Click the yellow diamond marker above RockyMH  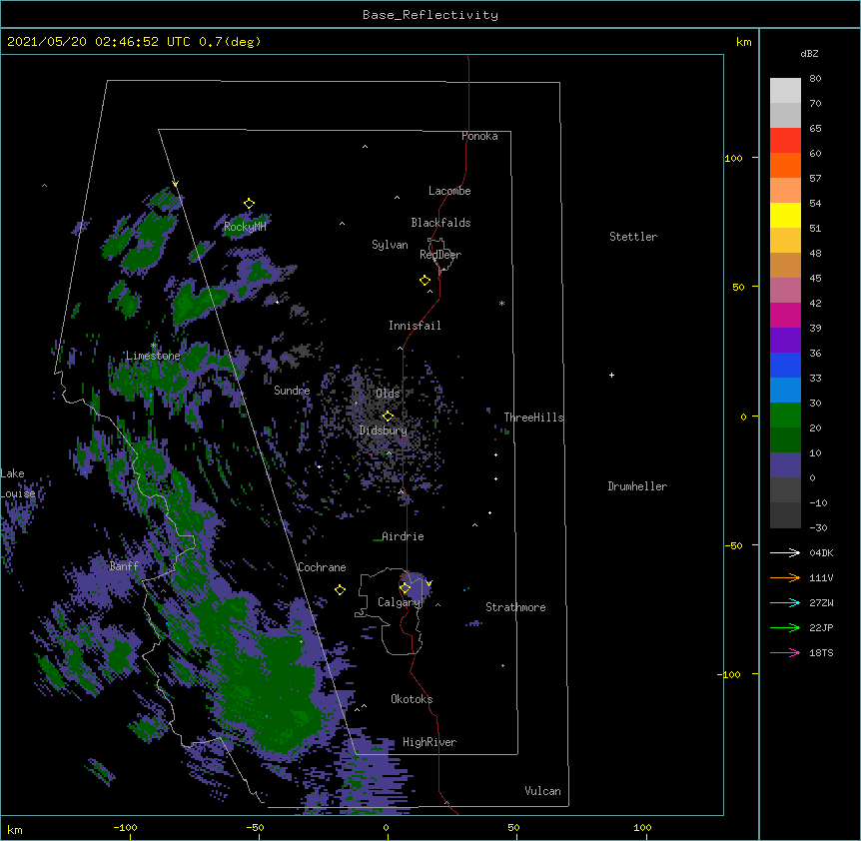[250, 204]
